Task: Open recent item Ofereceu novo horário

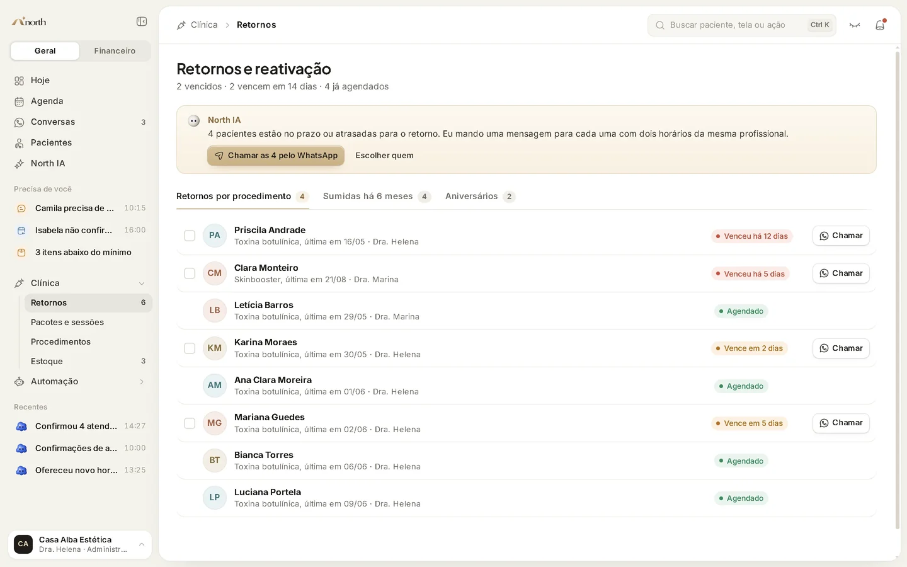Action: [80, 470]
